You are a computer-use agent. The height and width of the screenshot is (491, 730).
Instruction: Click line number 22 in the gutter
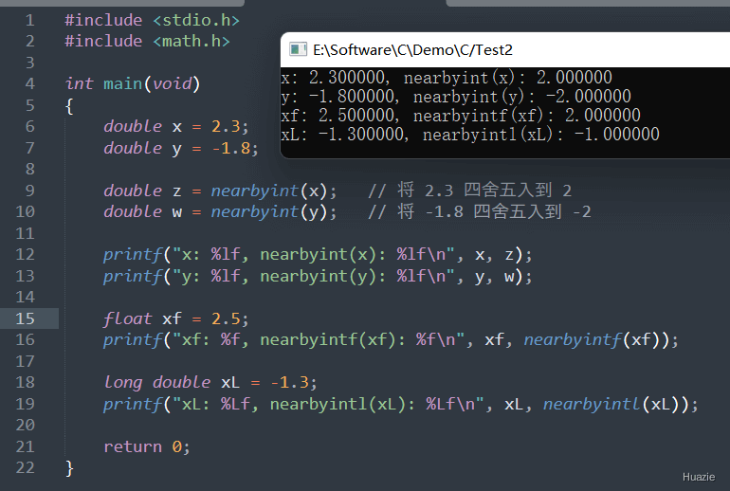pos(26,467)
